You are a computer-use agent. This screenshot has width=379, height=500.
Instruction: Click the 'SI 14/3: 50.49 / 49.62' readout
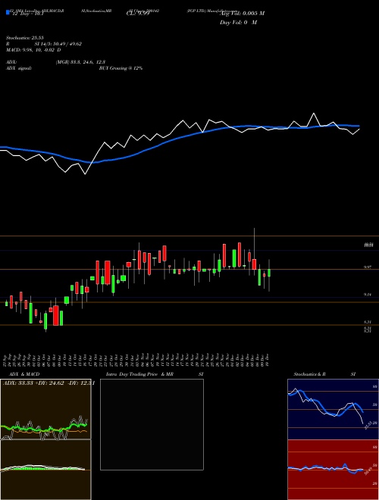point(58,44)
